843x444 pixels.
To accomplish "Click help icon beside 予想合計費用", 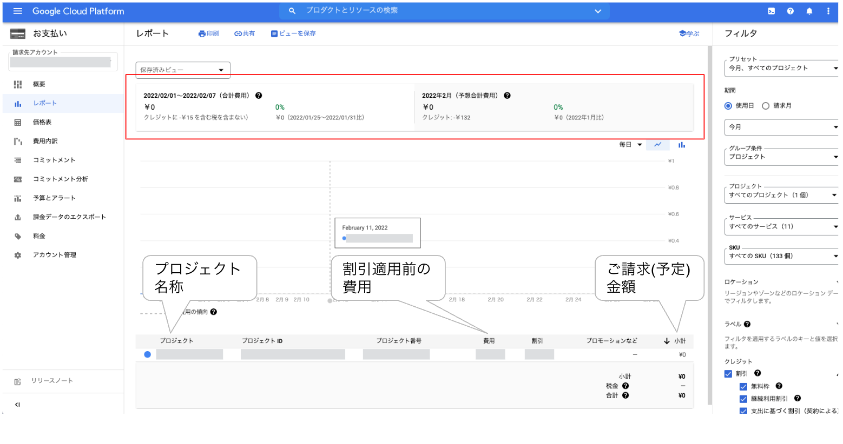I will (507, 96).
